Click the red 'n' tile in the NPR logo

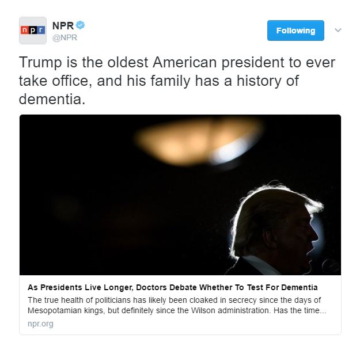click(x=25, y=30)
